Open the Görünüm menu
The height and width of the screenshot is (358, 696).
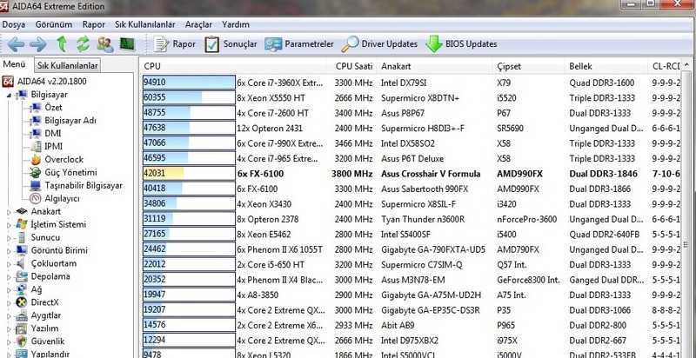(54, 24)
